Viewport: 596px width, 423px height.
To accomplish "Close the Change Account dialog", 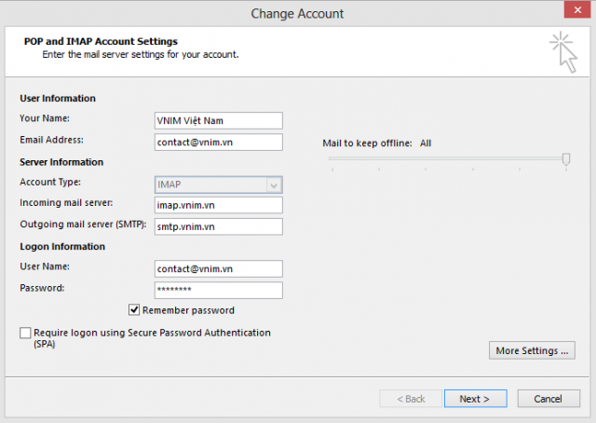I will pos(577,9).
